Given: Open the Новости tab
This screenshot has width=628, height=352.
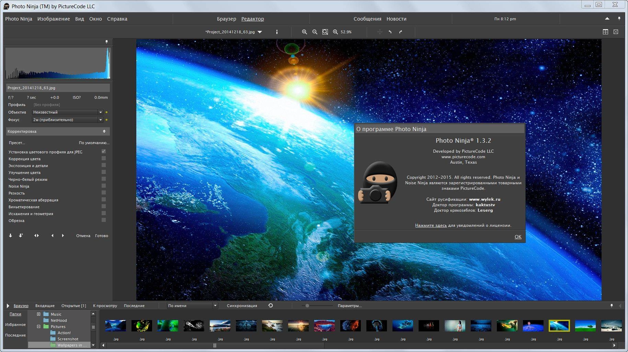Looking at the screenshot, I should click(396, 19).
